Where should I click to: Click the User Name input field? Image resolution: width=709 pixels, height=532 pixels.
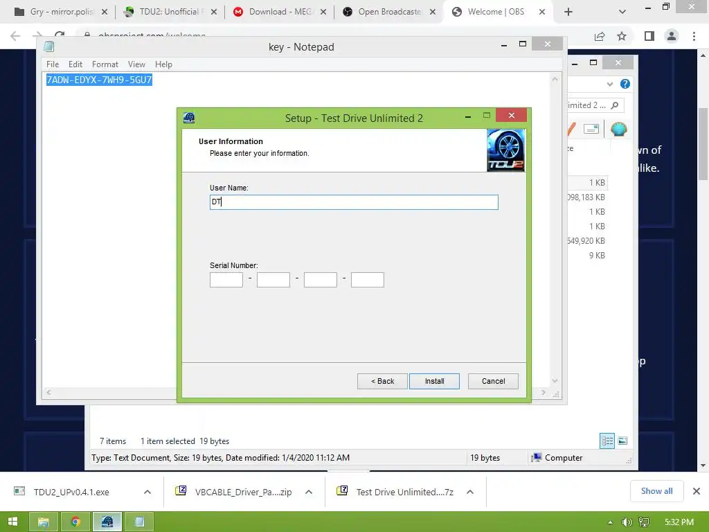[354, 202]
